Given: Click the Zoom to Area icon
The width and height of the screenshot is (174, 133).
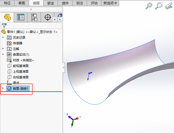Looking at the screenshot, I should click(159, 6).
